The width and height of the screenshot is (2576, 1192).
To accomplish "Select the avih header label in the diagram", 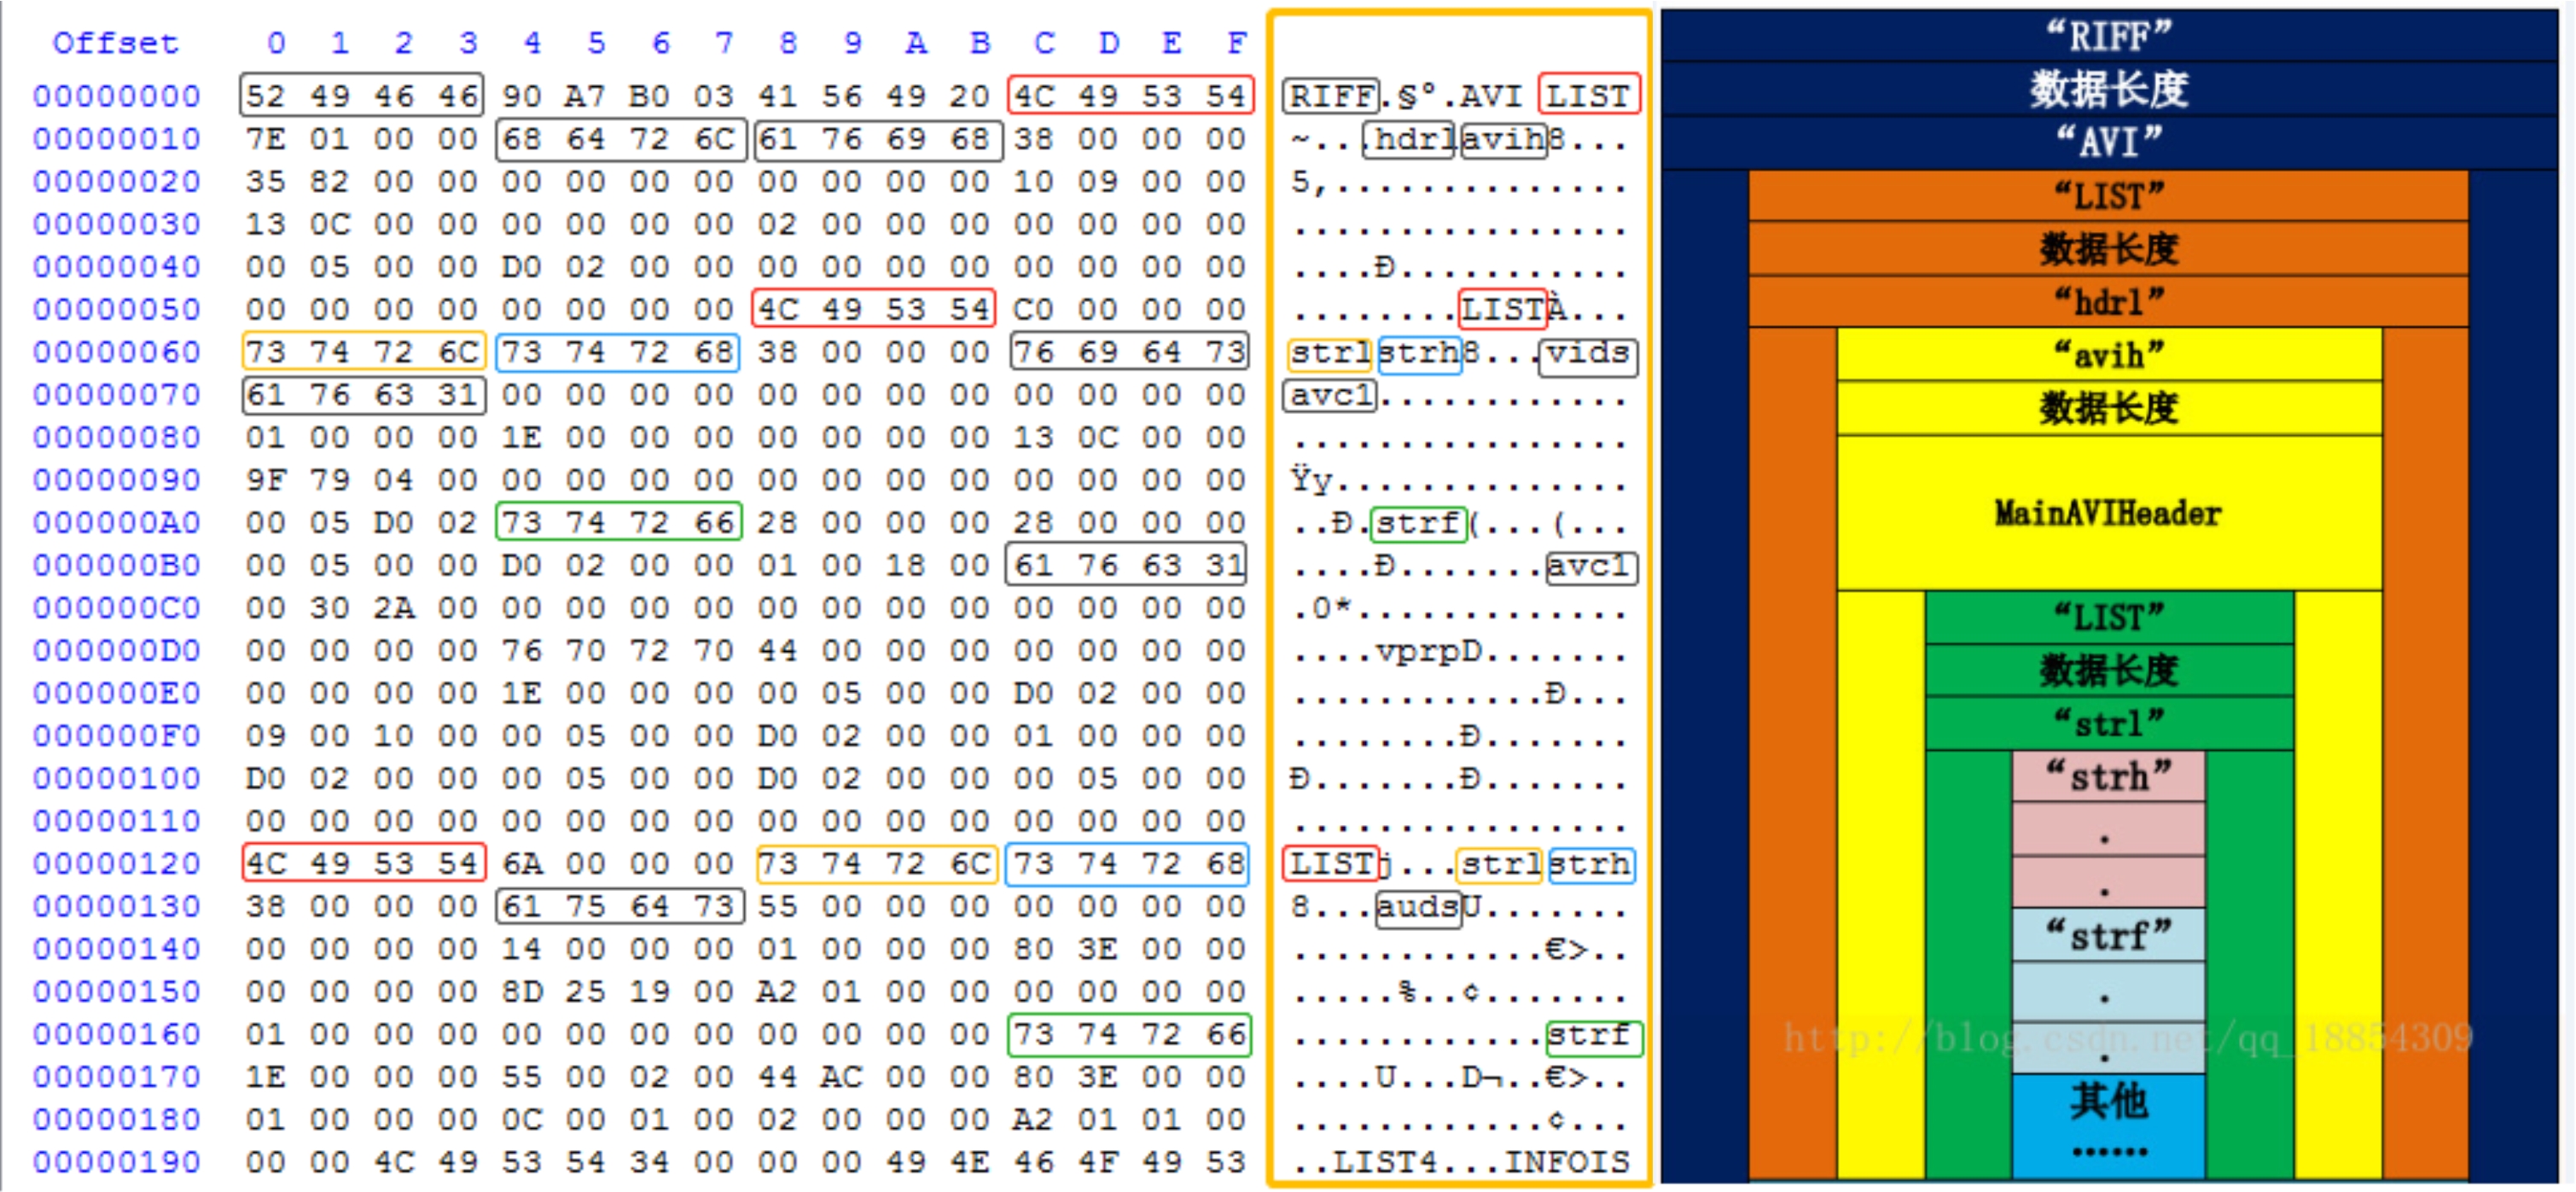I will pos(2110,352).
